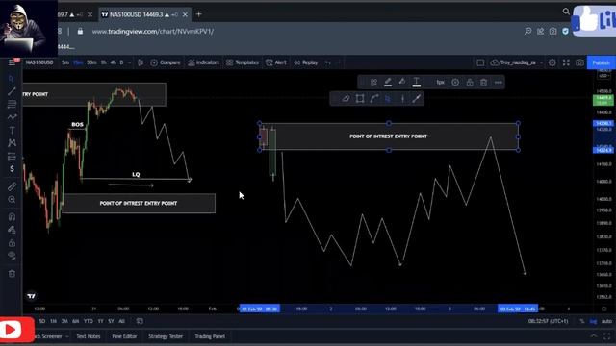Toggle percent scale at bottom right

point(581,321)
